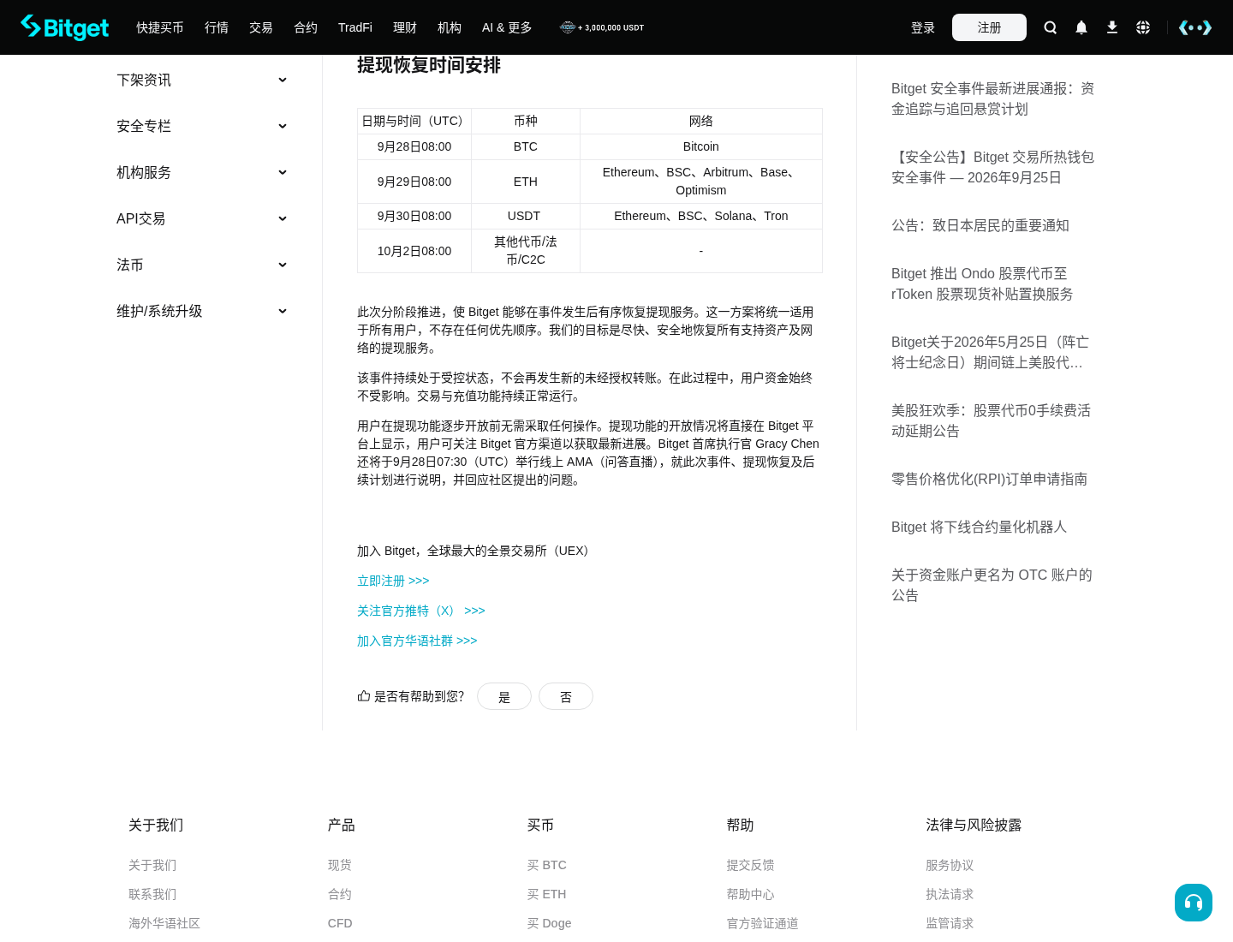
Task: Open the language globe icon
Action: (x=1143, y=27)
